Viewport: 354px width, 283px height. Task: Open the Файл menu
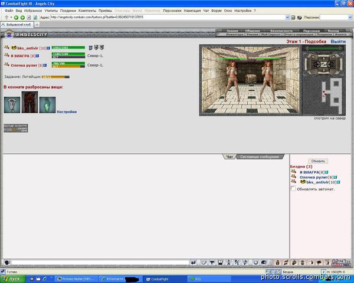click(x=9, y=11)
